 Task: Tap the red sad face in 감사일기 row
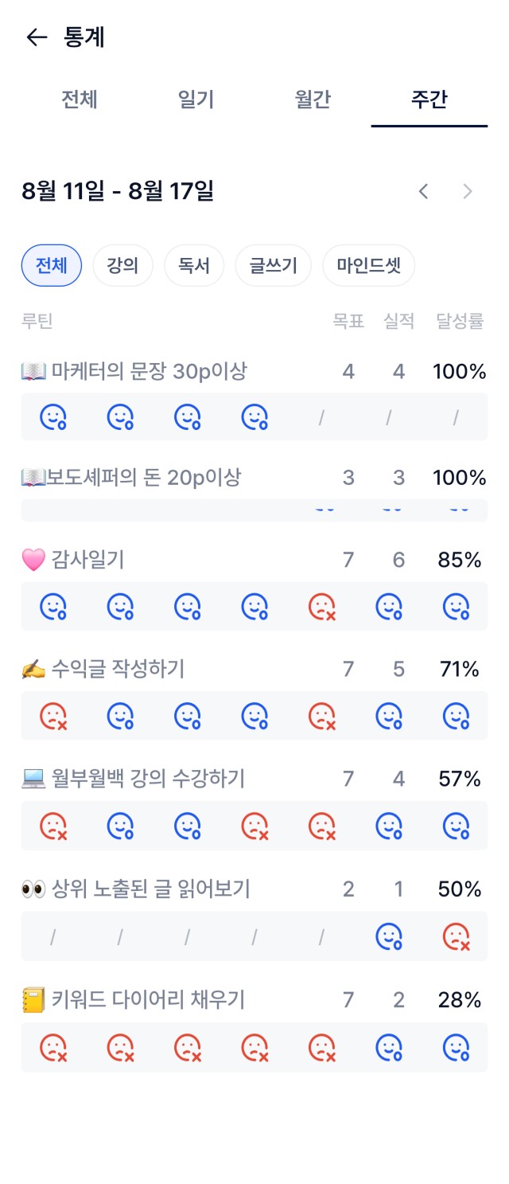(321, 608)
